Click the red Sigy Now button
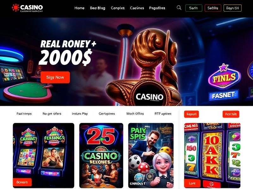This screenshot has height=189, width=253. (x=55, y=77)
